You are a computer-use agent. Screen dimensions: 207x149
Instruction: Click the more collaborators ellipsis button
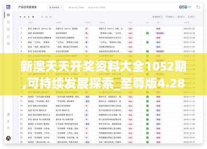click(x=190, y=7)
